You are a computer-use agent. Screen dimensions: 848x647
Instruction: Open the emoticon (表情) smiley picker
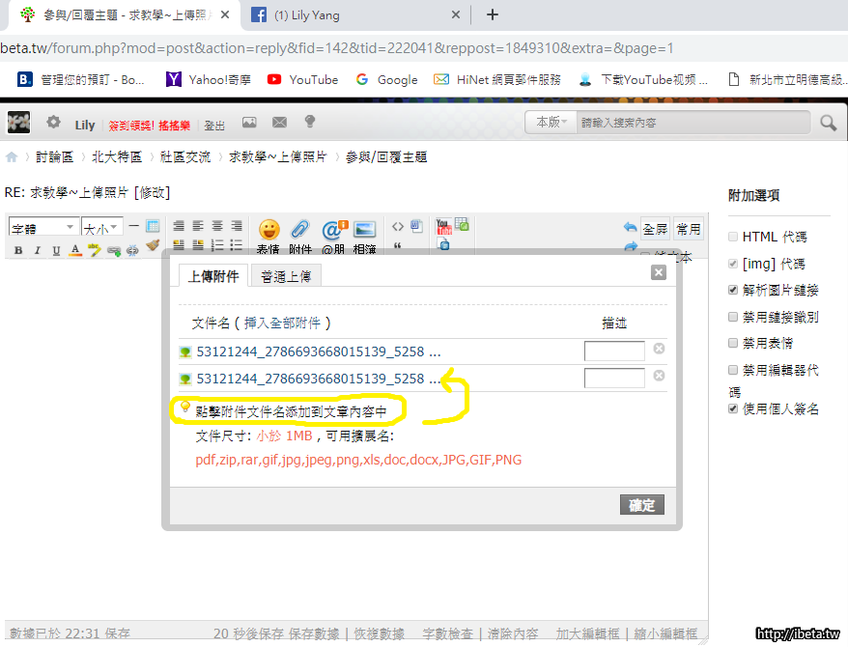tap(269, 231)
